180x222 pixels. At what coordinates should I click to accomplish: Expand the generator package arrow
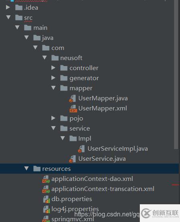point(53,78)
